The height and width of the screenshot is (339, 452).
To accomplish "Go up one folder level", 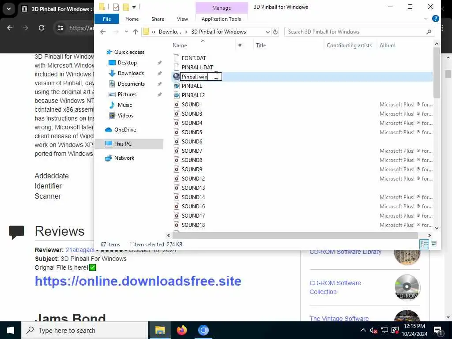I will (x=136, y=32).
